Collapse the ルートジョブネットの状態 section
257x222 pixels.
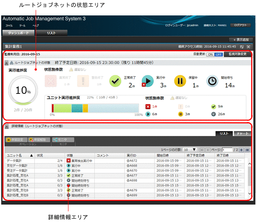pos(6,63)
